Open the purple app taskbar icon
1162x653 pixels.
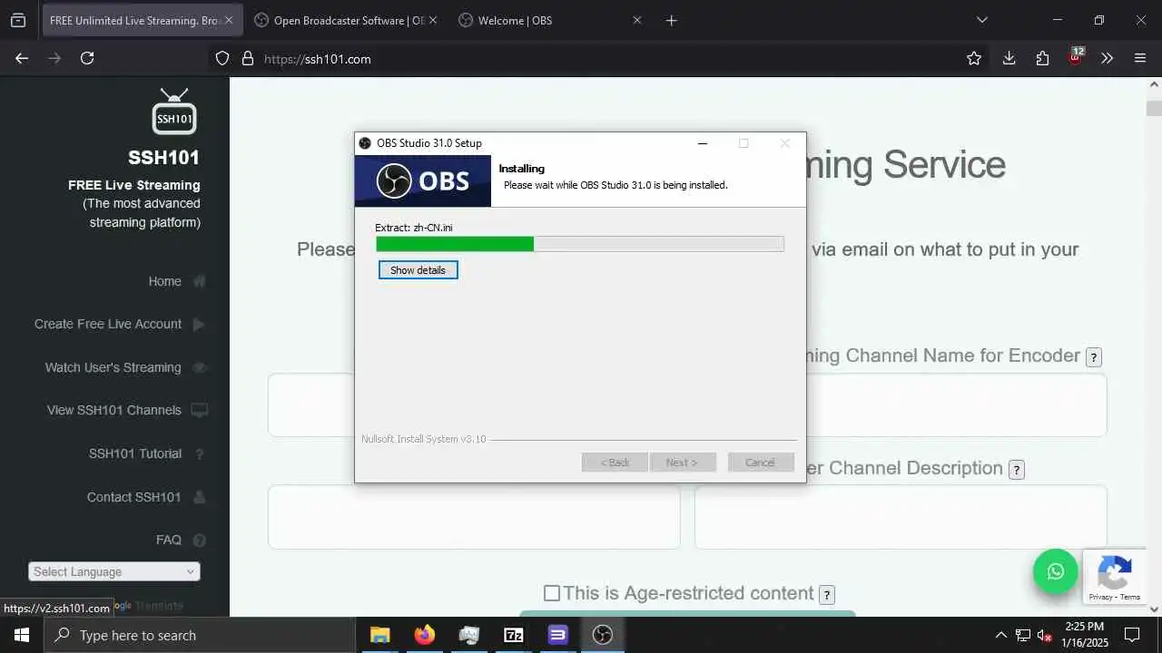(x=557, y=635)
